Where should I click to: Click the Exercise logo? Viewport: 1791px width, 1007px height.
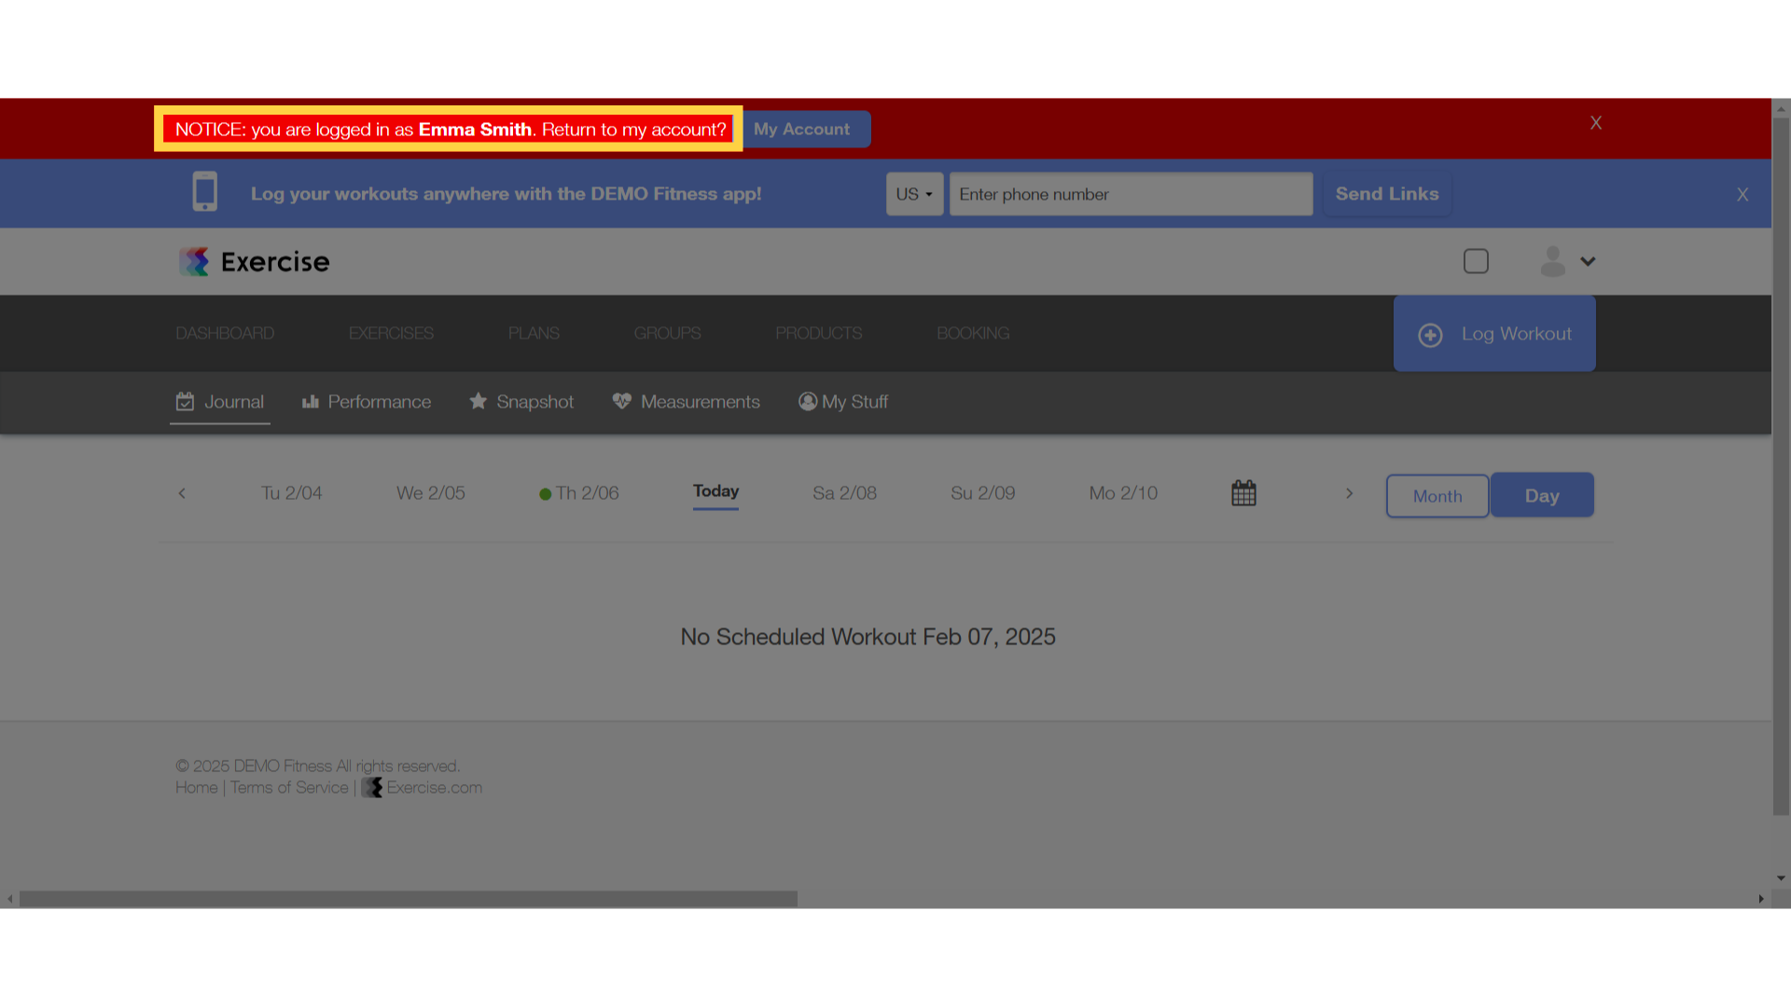[254, 262]
